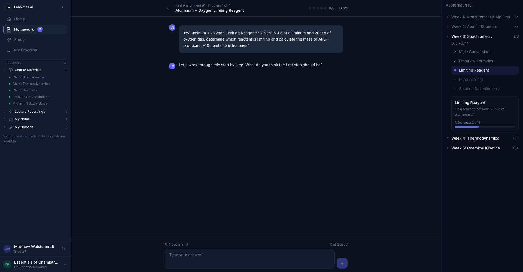The height and width of the screenshot is (272, 523).
Task: Click the Need a hint lightbulb icon
Action: tap(166, 244)
